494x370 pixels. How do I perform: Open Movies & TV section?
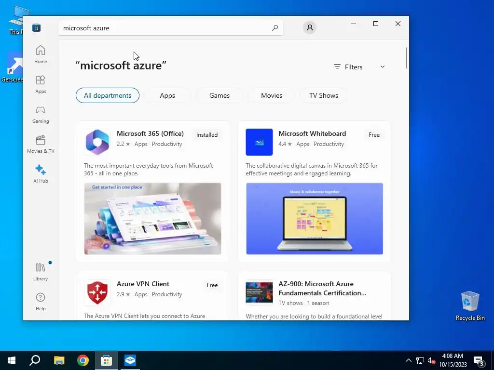[x=41, y=144]
